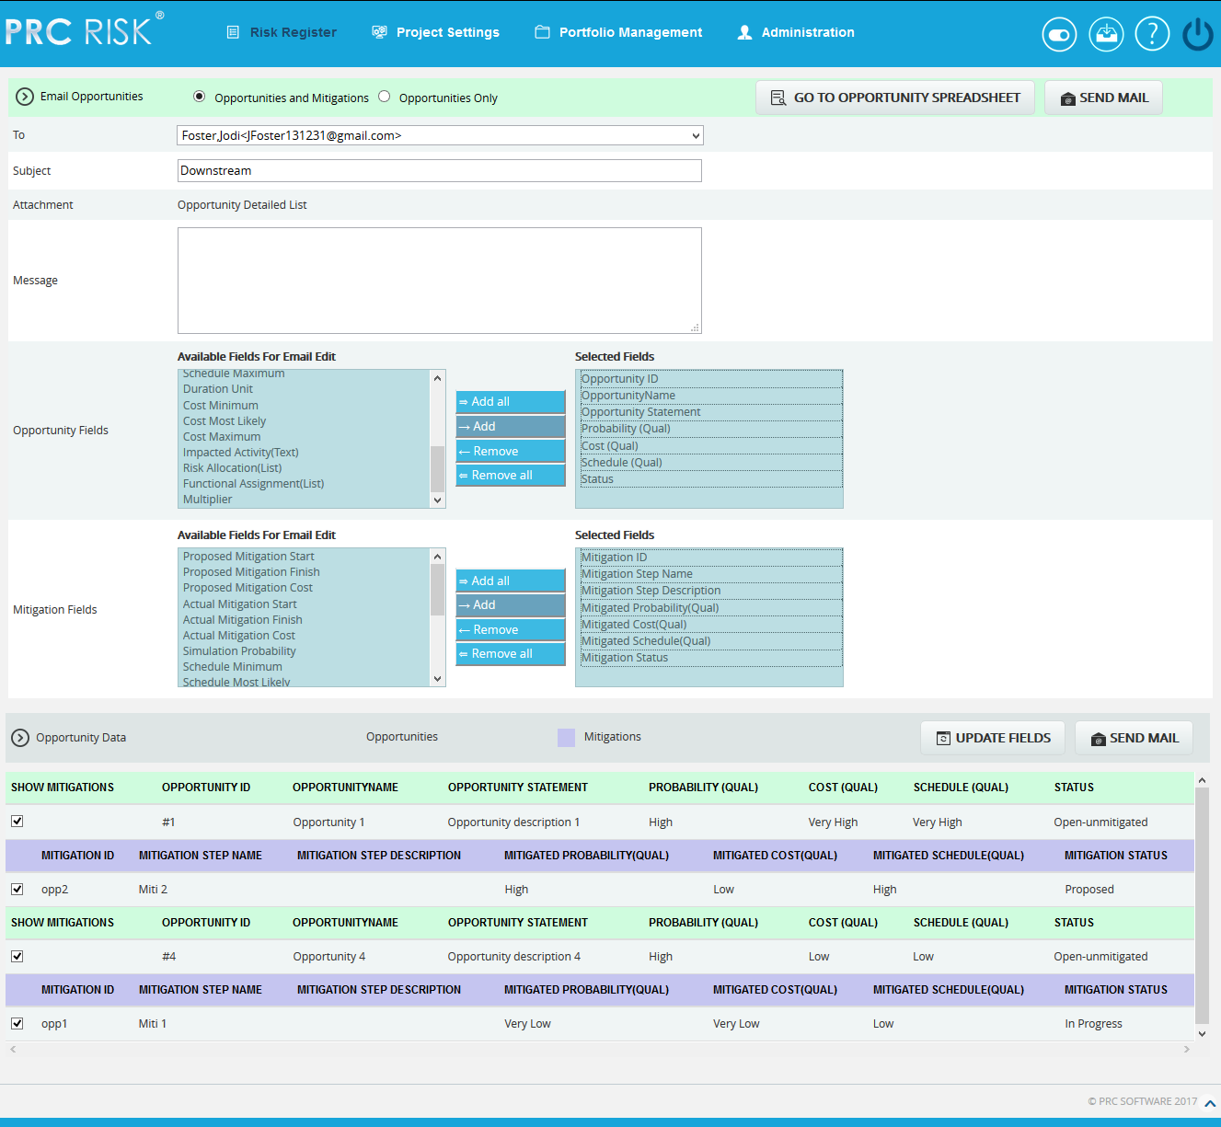Select Mitigation Status in selected fields
This screenshot has width=1221, height=1127.
coord(709,658)
